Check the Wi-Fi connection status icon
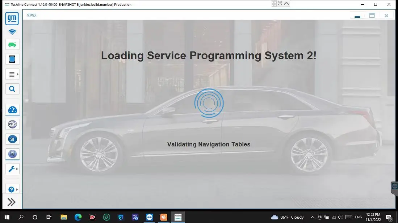398x223 pixels. pyautogui.click(x=12, y=32)
